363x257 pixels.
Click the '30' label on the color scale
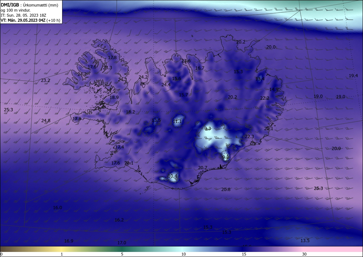305,254
